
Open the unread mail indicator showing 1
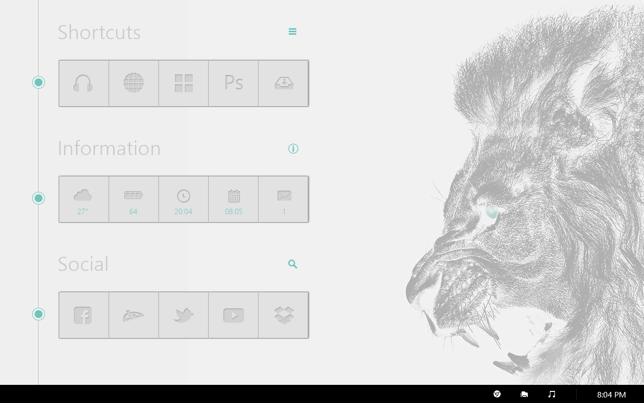coord(283,199)
